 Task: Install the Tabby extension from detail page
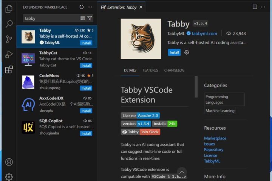[x=174, y=52]
